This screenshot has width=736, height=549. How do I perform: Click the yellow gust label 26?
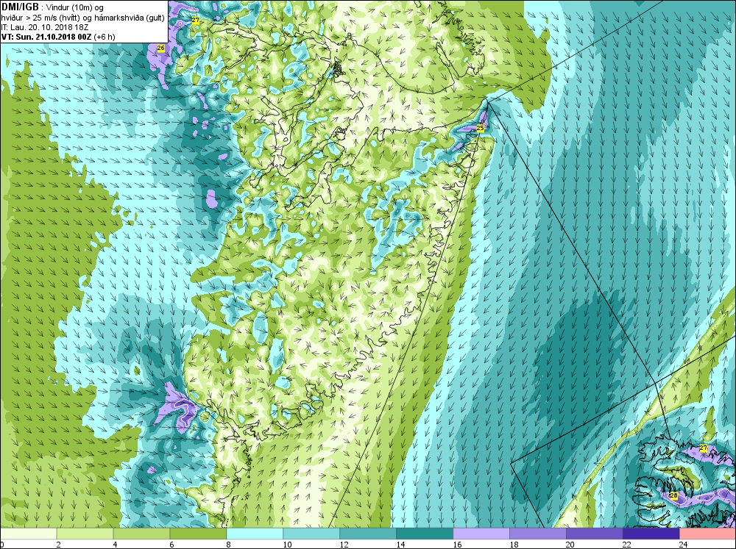coord(161,49)
